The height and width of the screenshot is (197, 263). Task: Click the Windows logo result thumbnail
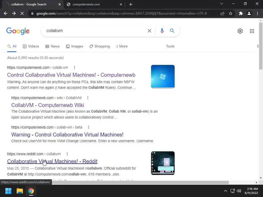pyautogui.click(x=163, y=76)
